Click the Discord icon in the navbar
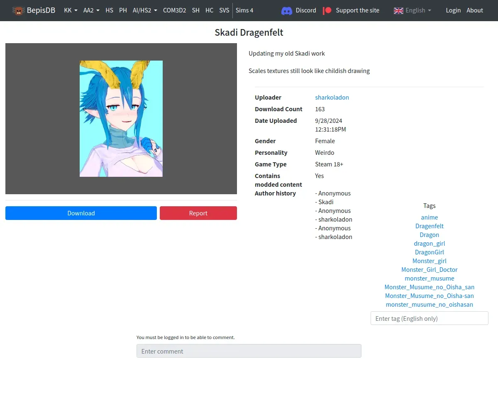The image size is (498, 415). pos(287,10)
